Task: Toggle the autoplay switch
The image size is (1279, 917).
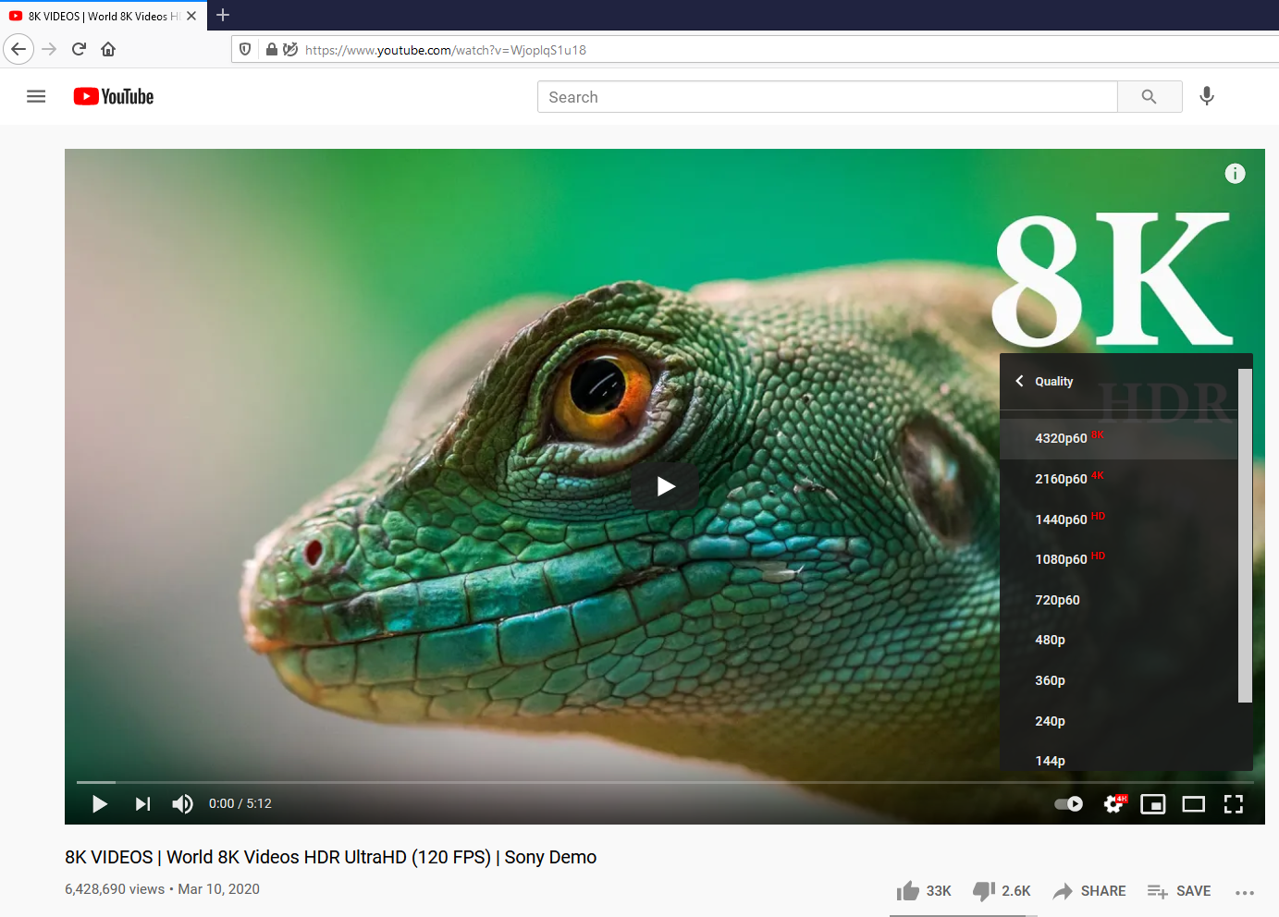Action: click(1069, 804)
